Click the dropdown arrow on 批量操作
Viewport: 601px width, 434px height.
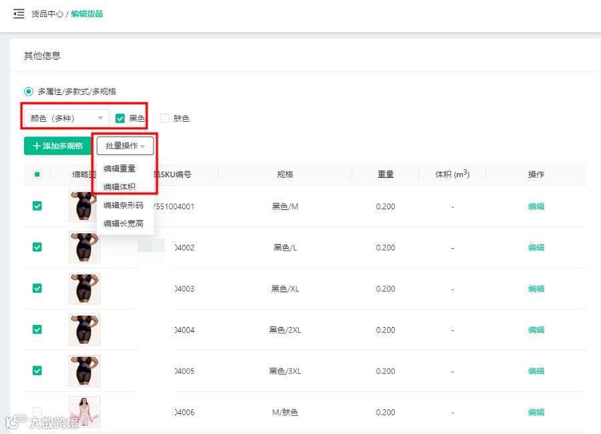pyautogui.click(x=143, y=146)
